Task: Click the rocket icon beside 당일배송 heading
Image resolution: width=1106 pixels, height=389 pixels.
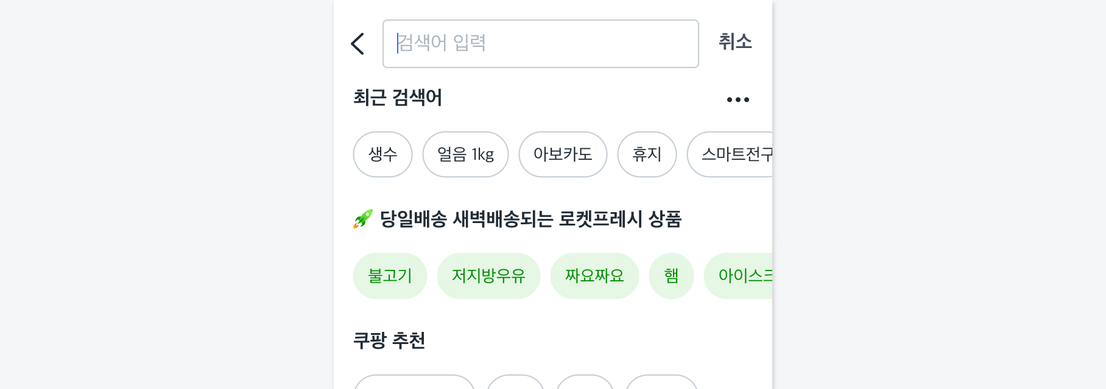Action: point(363,219)
